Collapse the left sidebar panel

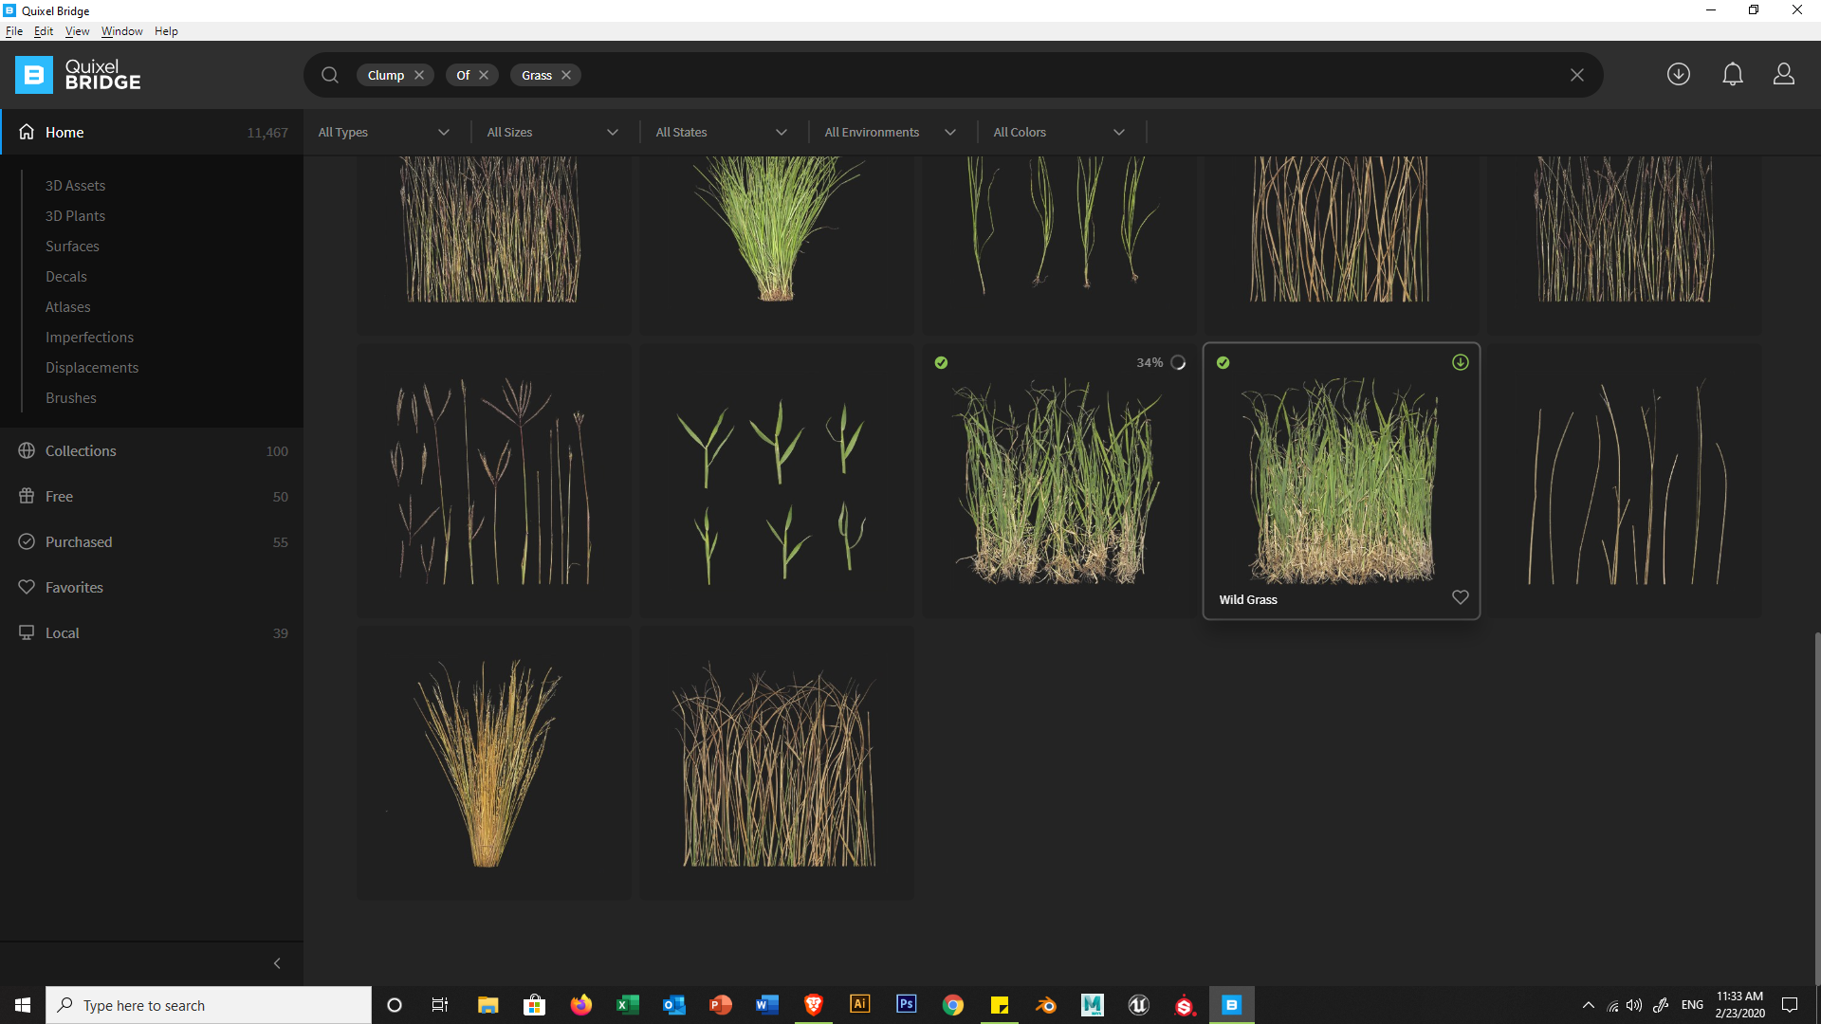click(x=277, y=963)
